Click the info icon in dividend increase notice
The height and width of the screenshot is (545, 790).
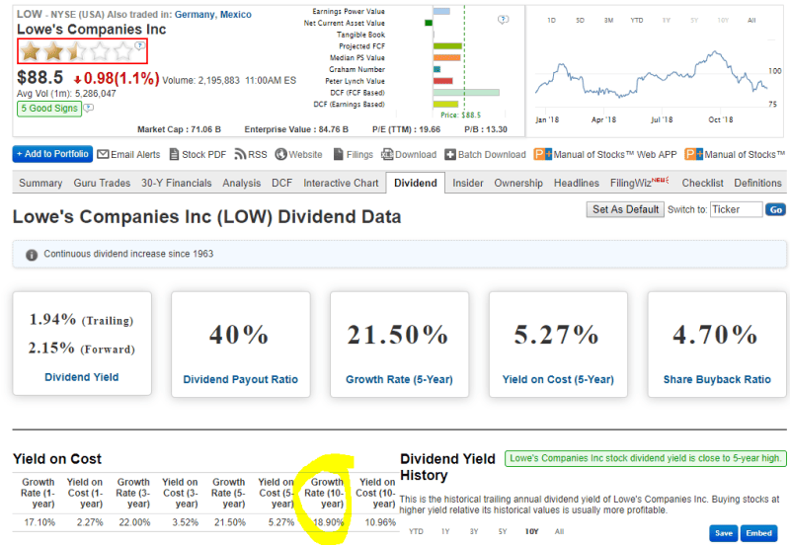(x=32, y=255)
